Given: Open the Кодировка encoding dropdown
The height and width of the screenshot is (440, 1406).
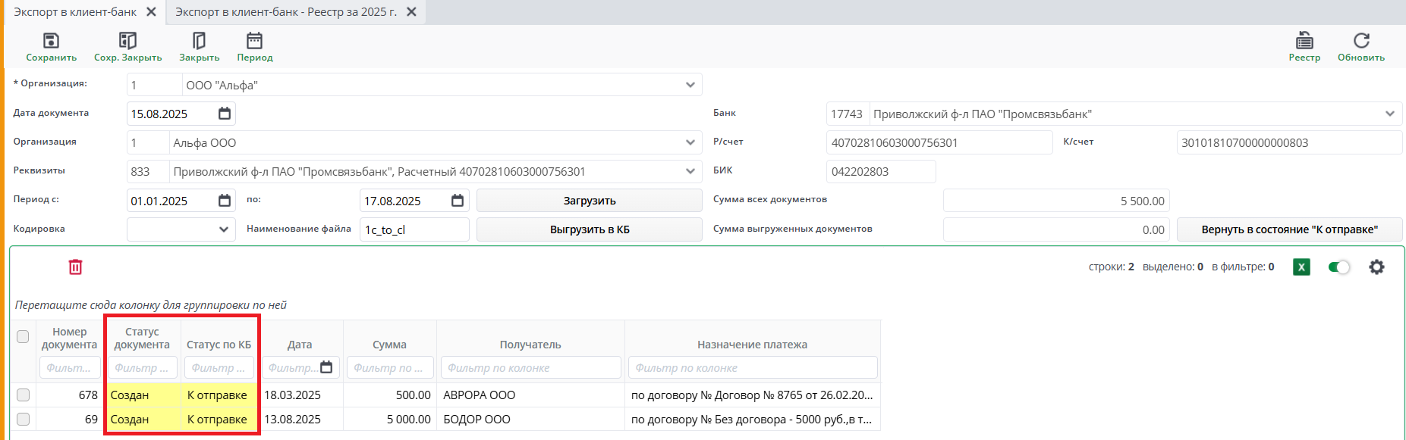Looking at the screenshot, I should point(224,229).
